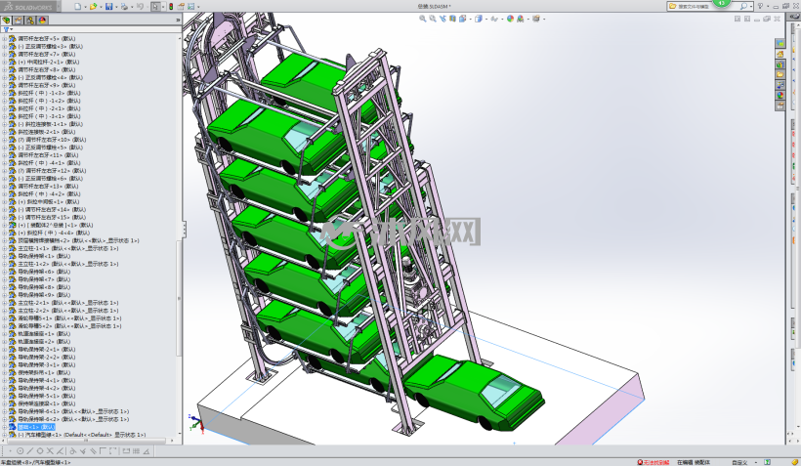801x466 pixels.
Task: Click the Undo arrow icon
Action: click(140, 7)
